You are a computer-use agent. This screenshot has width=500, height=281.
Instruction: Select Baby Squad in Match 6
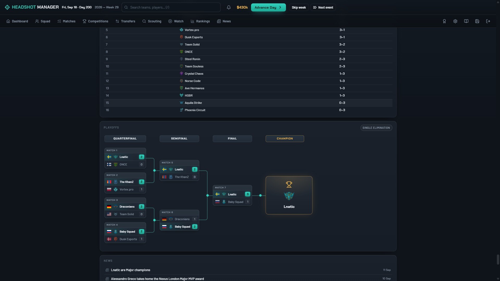click(x=179, y=227)
